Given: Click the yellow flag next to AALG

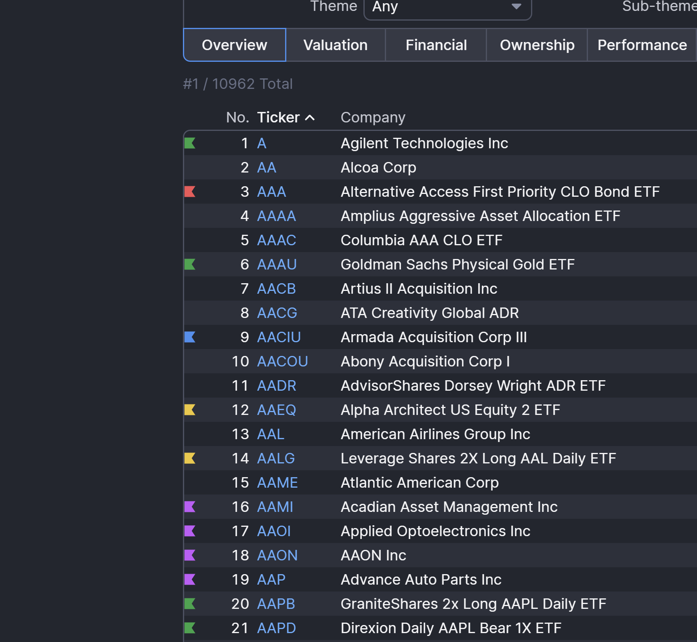Looking at the screenshot, I should (x=190, y=458).
